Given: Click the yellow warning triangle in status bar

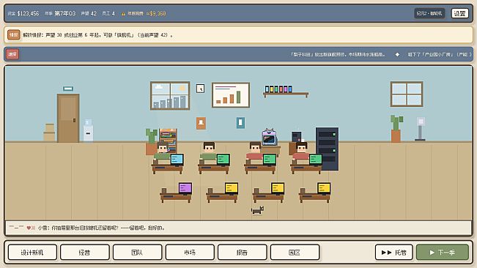Looking at the screenshot, I should 123,14.
